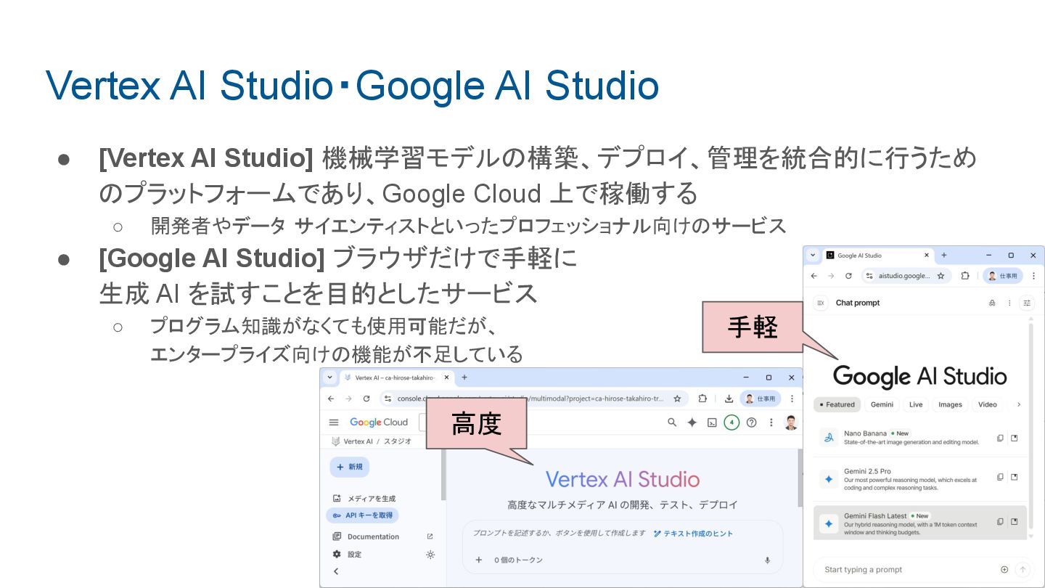Select the Gemini tab in AI Studio
1045x588 pixels.
[x=882, y=404]
